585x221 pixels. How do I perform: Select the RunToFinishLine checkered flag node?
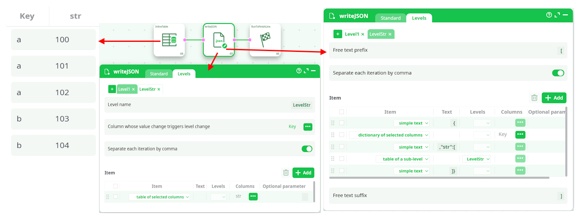265,40
